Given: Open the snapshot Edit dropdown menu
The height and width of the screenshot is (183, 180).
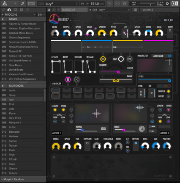Looking at the screenshot, I should coord(41,15).
